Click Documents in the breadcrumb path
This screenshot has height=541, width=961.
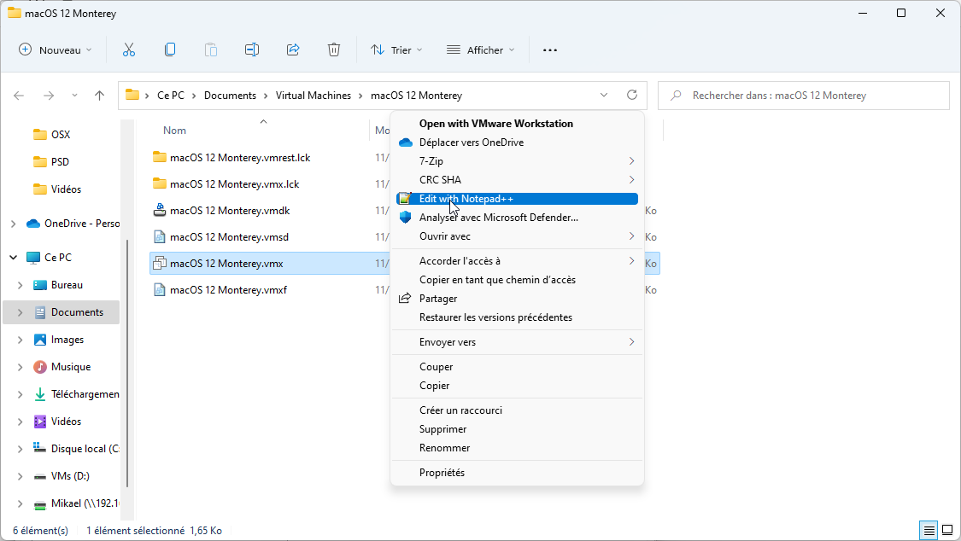click(x=230, y=96)
